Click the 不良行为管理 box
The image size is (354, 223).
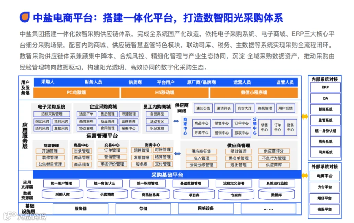(274, 158)
